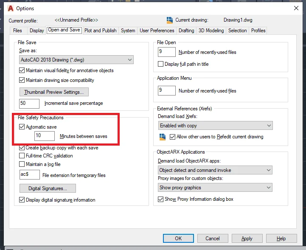
Task: Open Digital Signatures dialog
Action: [48, 188]
